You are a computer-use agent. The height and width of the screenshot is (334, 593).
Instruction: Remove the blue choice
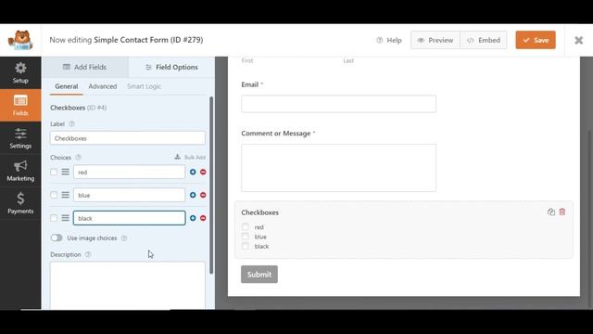tap(203, 195)
